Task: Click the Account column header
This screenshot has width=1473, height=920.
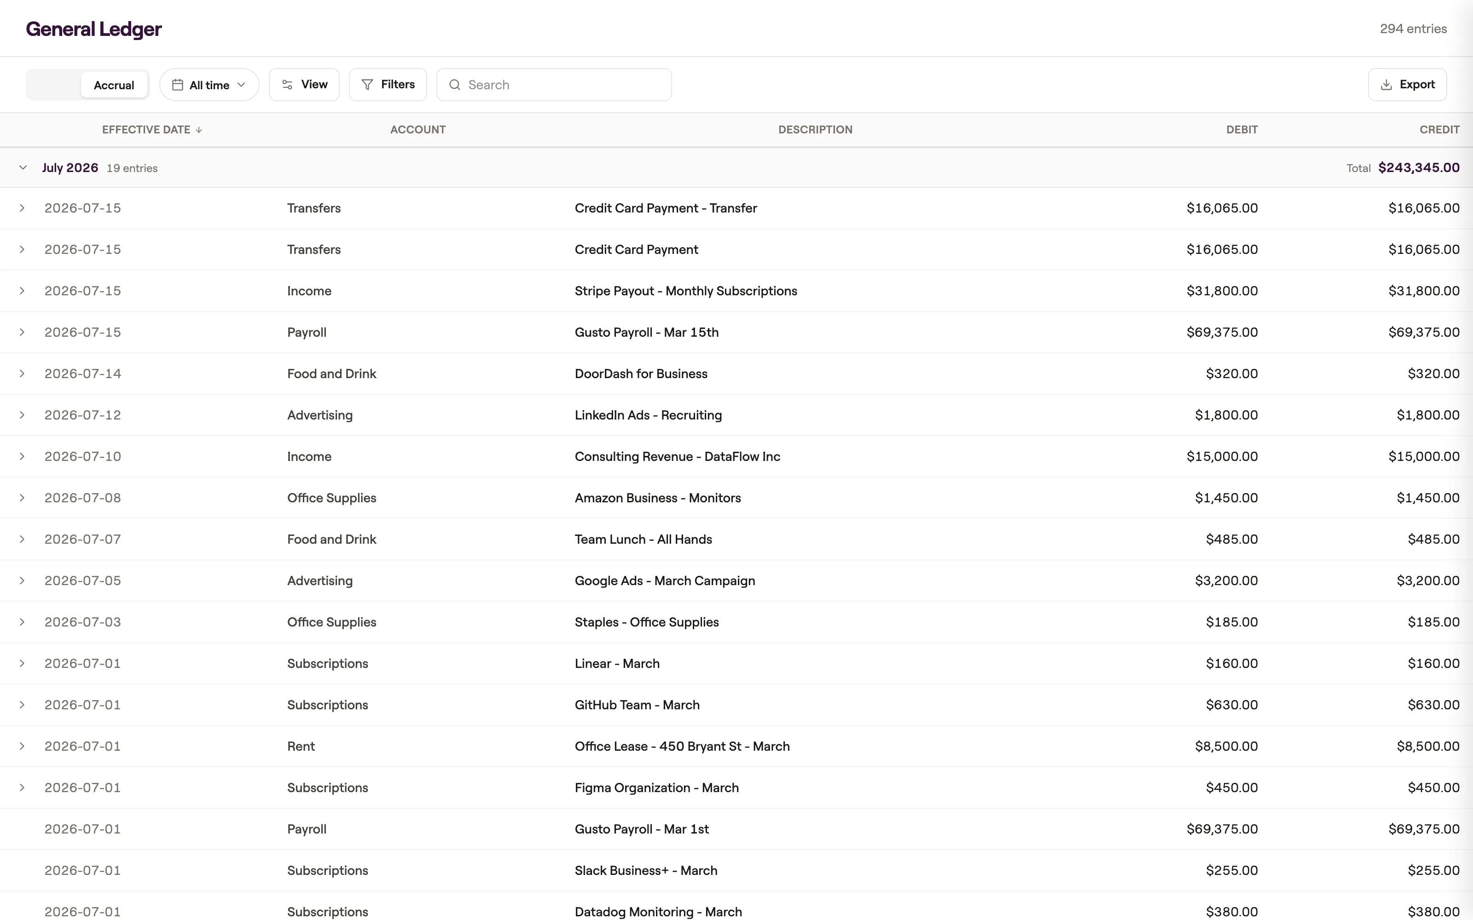Action: click(418, 130)
